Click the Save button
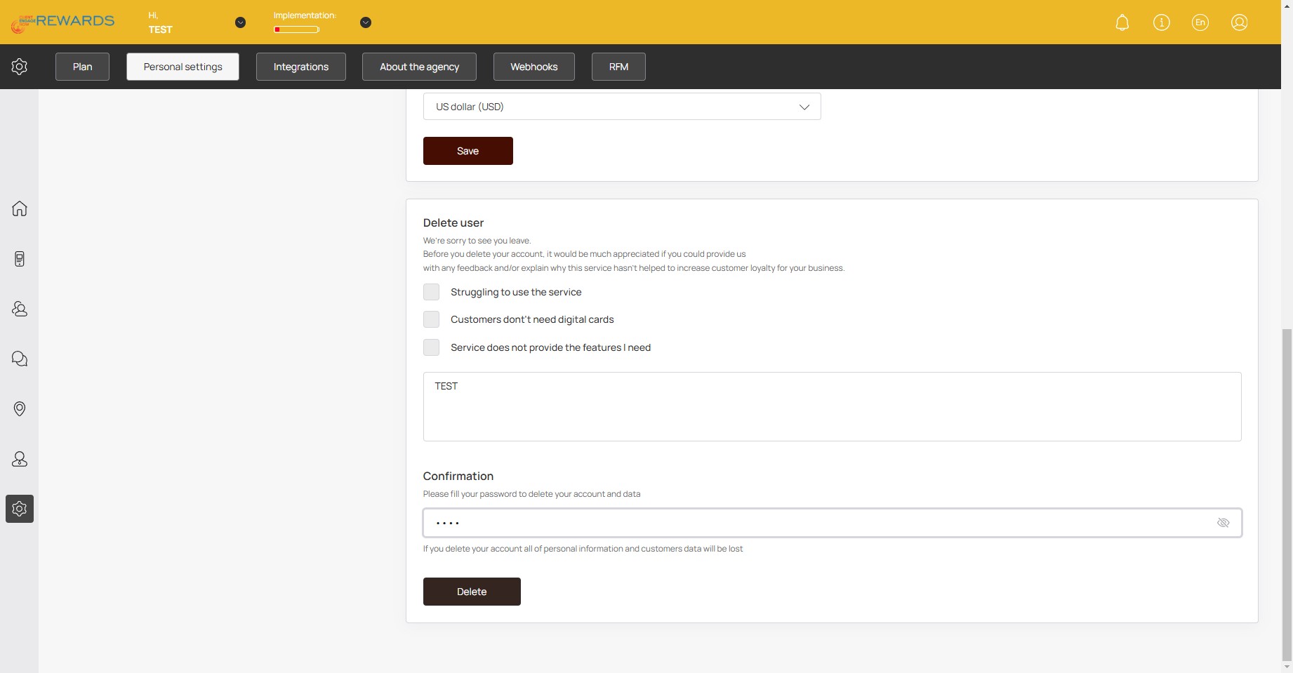 (x=468, y=151)
